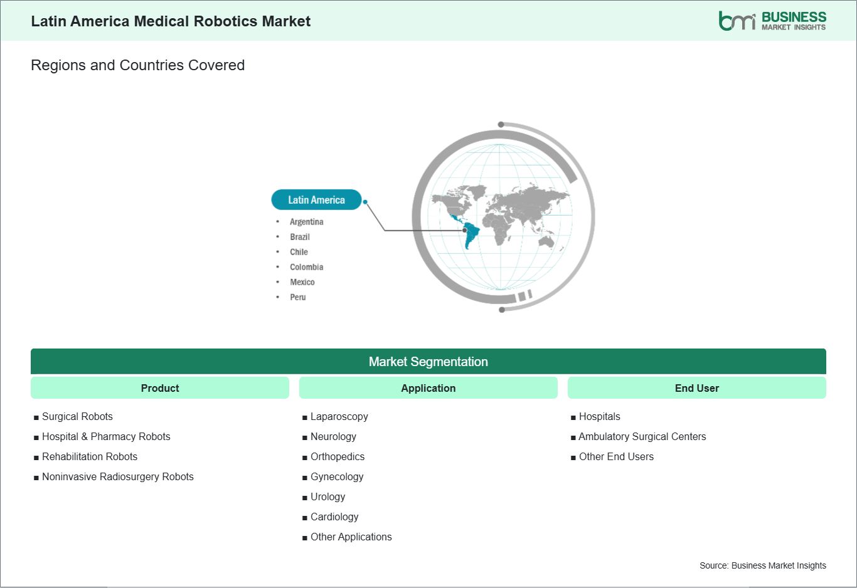The image size is (857, 588).
Task: Select Brazil in the country list
Action: click(x=300, y=237)
